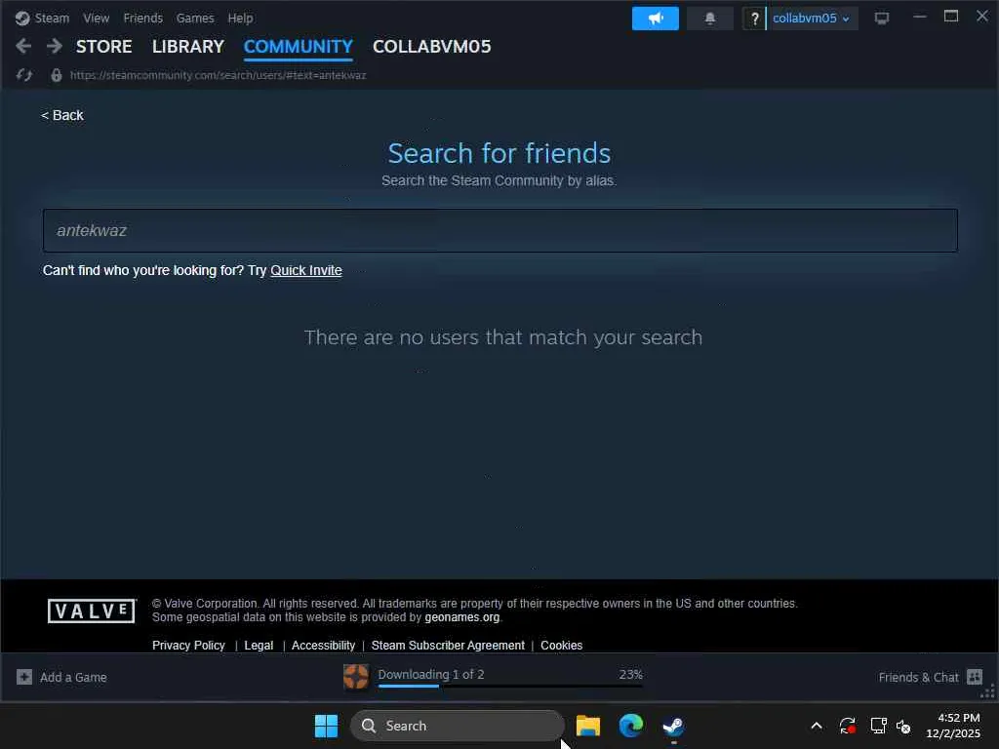Open the clock and date panel
Image resolution: width=999 pixels, height=749 pixels.
click(953, 726)
